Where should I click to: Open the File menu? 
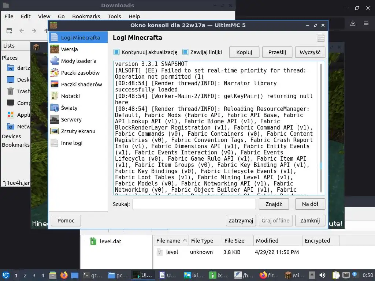coord(9,16)
